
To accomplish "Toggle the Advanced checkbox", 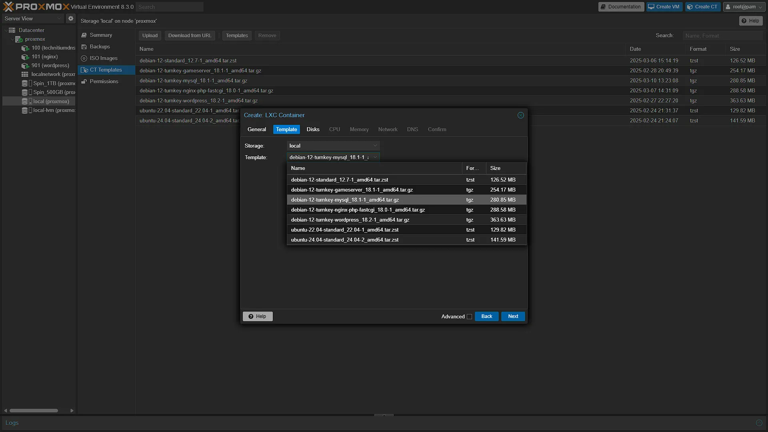I will [470, 317].
